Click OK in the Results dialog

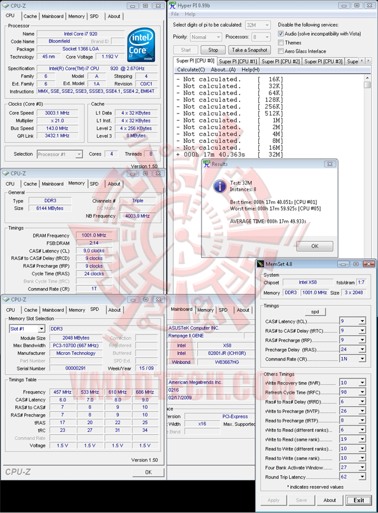[x=314, y=246]
